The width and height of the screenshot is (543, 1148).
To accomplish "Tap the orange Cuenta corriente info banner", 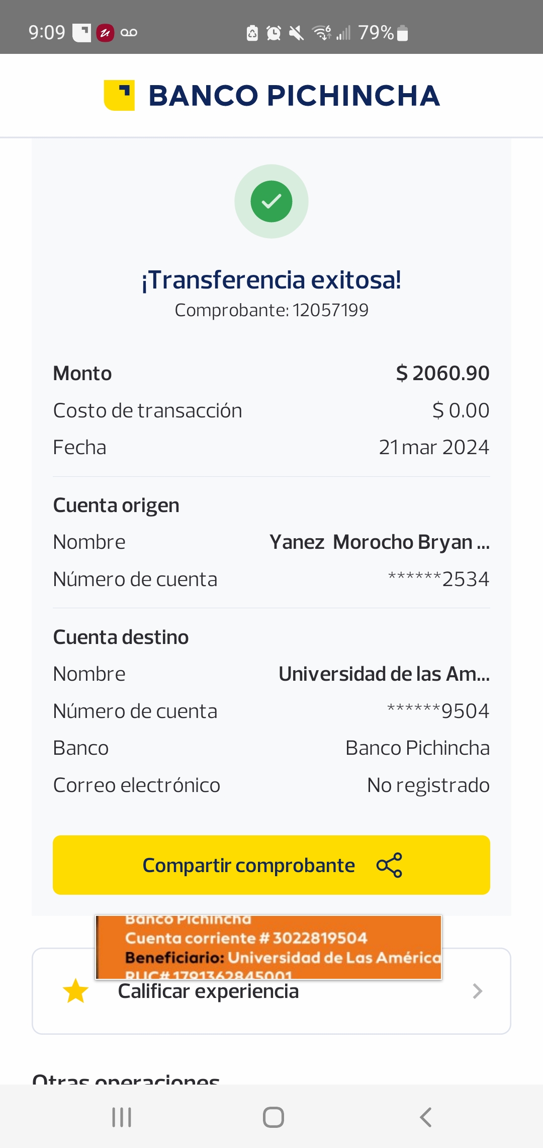I will point(268,947).
